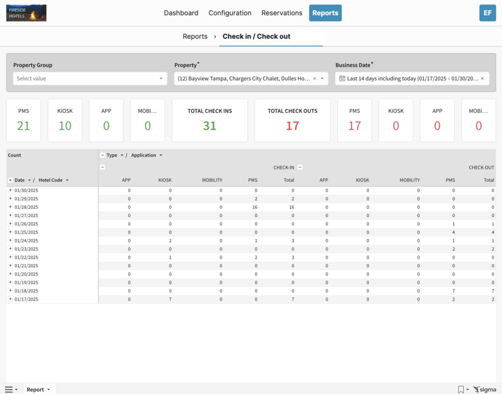Click the Count header cell
The width and height of the screenshot is (502, 394).
pos(14,155)
